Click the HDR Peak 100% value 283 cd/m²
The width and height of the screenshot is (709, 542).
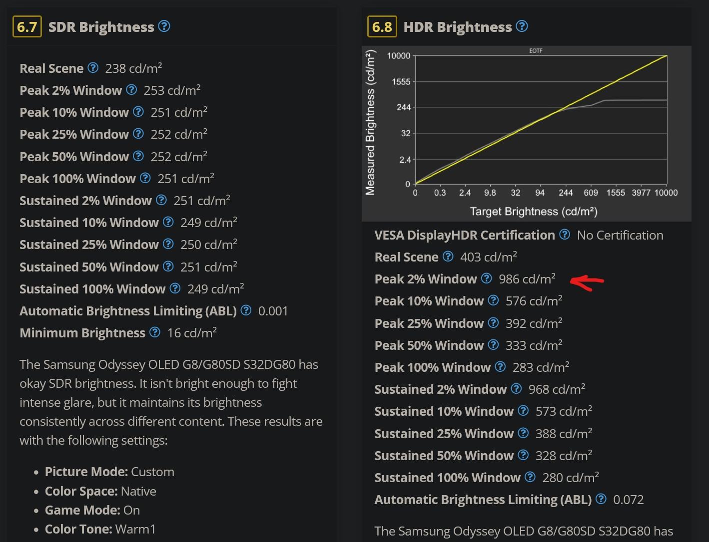pos(541,367)
